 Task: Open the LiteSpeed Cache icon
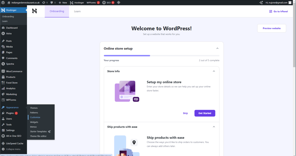(x=3, y=143)
